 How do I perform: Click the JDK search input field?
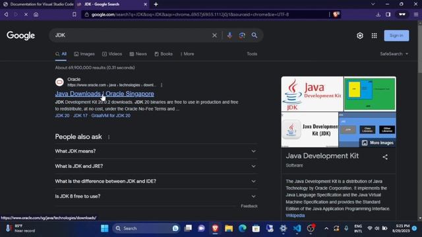coord(132,35)
